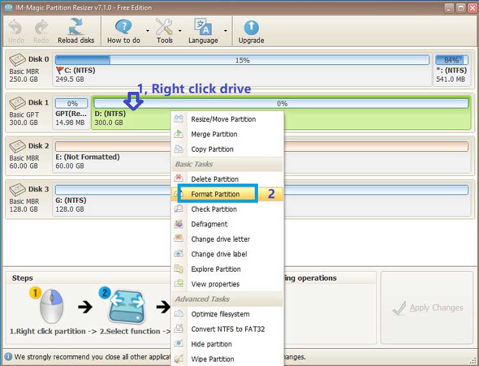This screenshot has height=366, width=479.
Task: Choose Change drive letter menu entry
Action: tap(227, 239)
